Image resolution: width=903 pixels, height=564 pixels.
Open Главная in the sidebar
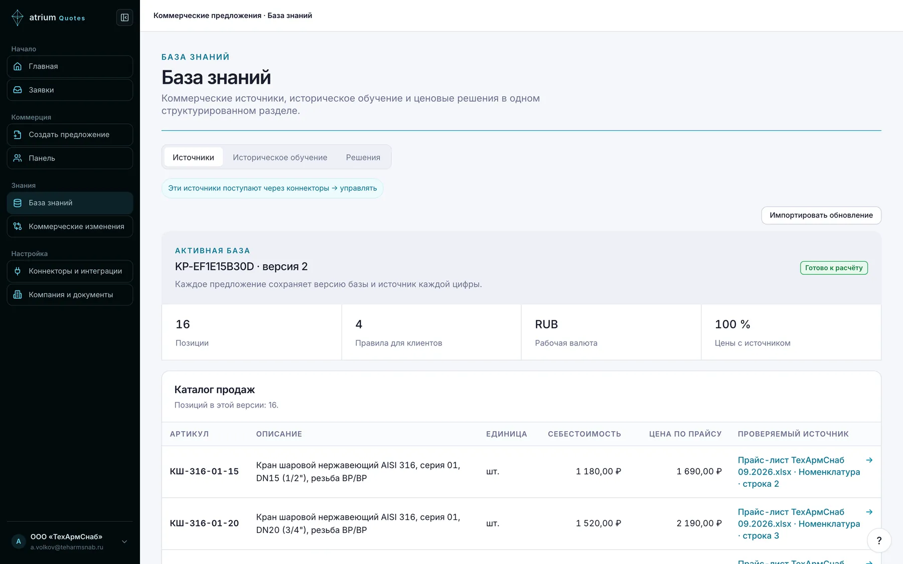point(70,66)
